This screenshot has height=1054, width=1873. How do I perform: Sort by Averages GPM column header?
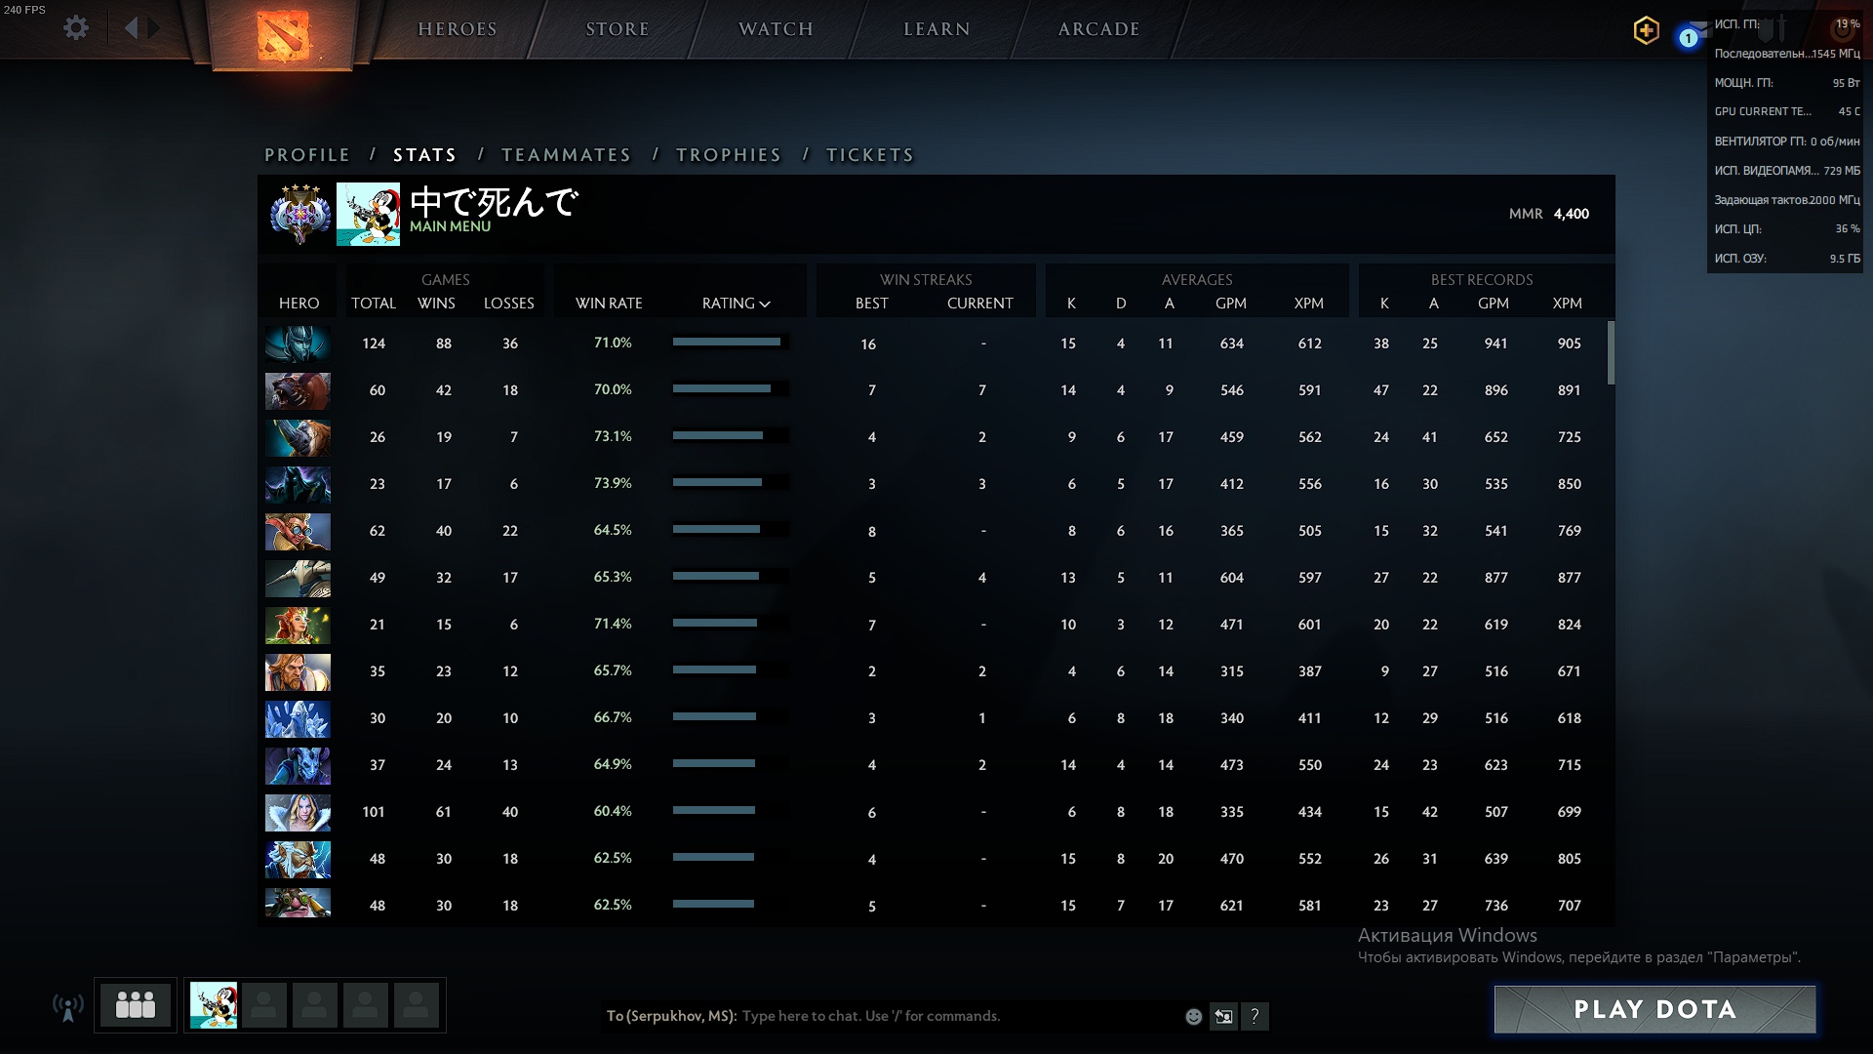coord(1231,304)
